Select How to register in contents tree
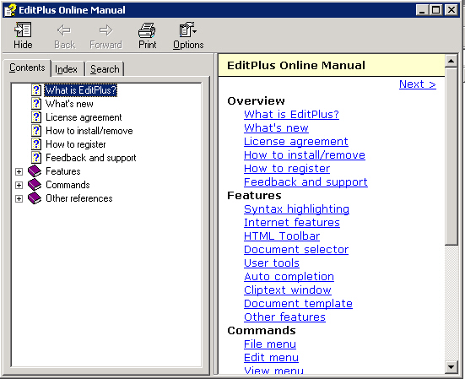 click(76, 144)
